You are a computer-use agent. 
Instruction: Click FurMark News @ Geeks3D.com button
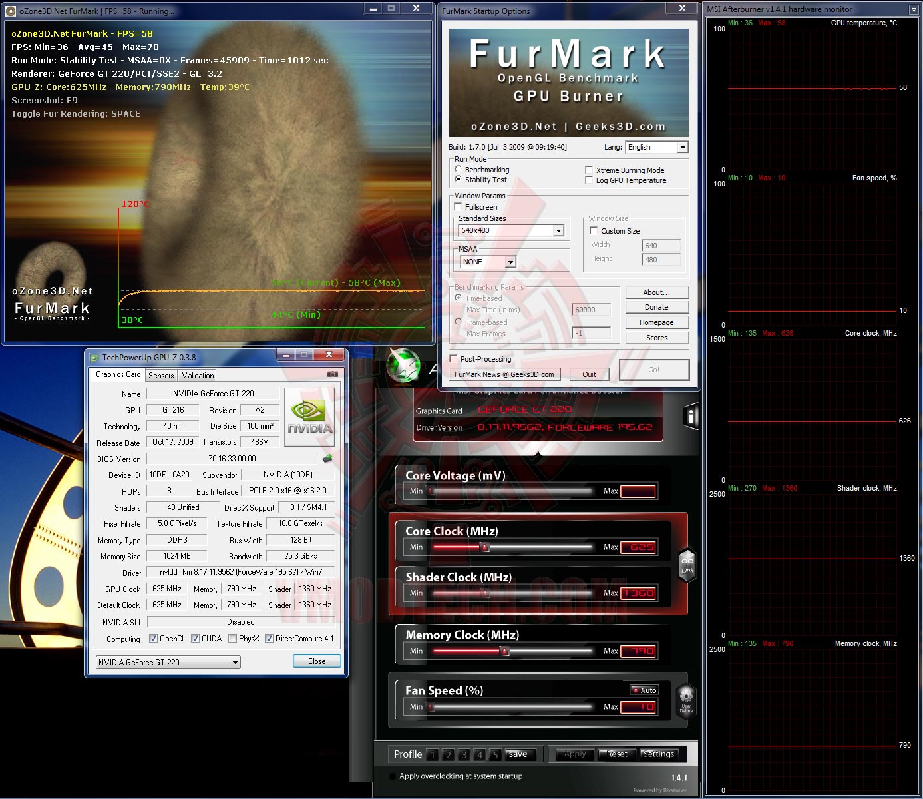pyautogui.click(x=504, y=374)
